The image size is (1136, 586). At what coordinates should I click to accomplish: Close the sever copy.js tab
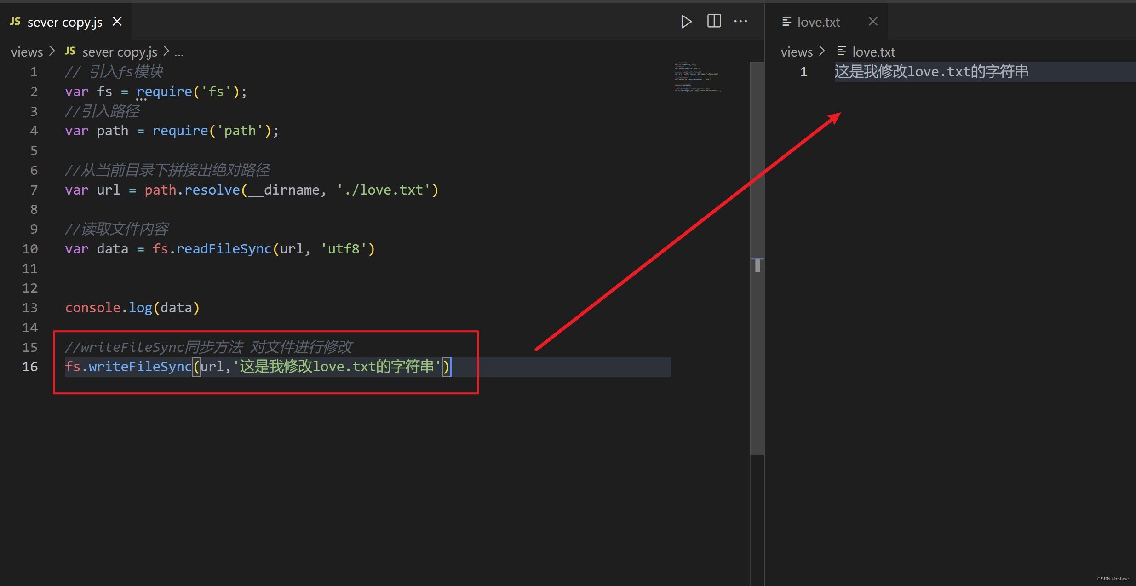(117, 22)
